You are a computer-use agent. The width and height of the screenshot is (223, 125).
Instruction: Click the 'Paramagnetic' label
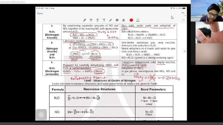[76, 57]
